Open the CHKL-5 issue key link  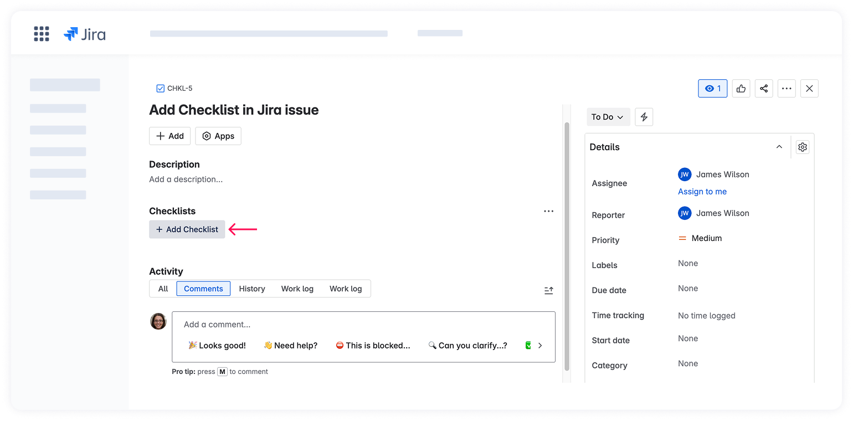point(179,88)
